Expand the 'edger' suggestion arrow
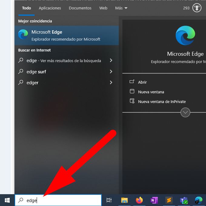This screenshot has height=206, width=206. (111, 83)
